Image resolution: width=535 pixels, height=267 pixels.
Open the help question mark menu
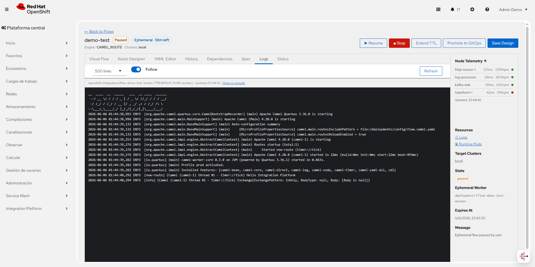[487, 9]
